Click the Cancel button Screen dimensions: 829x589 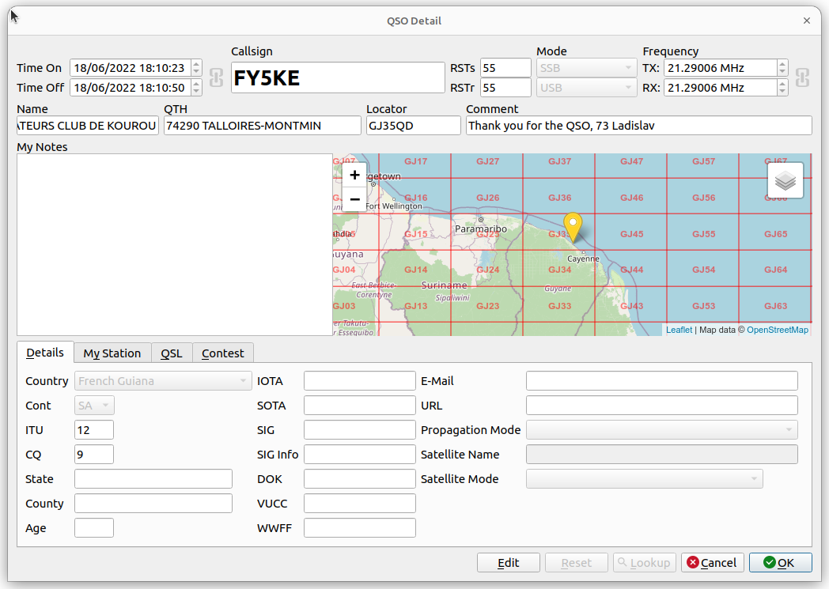(x=713, y=563)
